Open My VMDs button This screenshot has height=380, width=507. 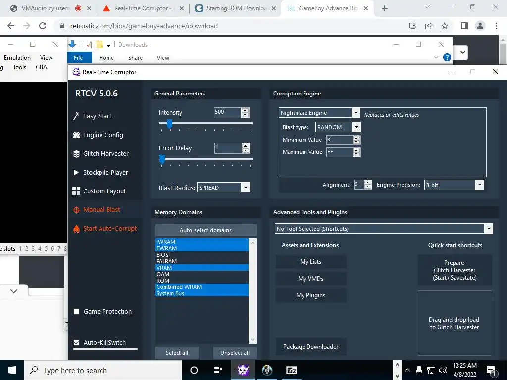pyautogui.click(x=311, y=279)
